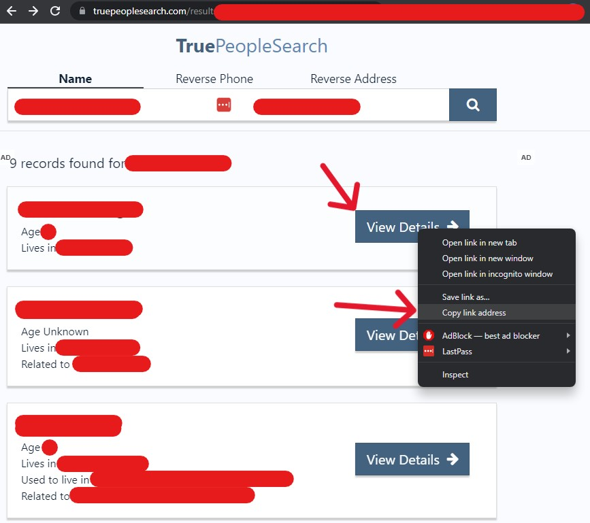Click the "9 records found for" text
The image size is (590, 523).
click(x=67, y=163)
